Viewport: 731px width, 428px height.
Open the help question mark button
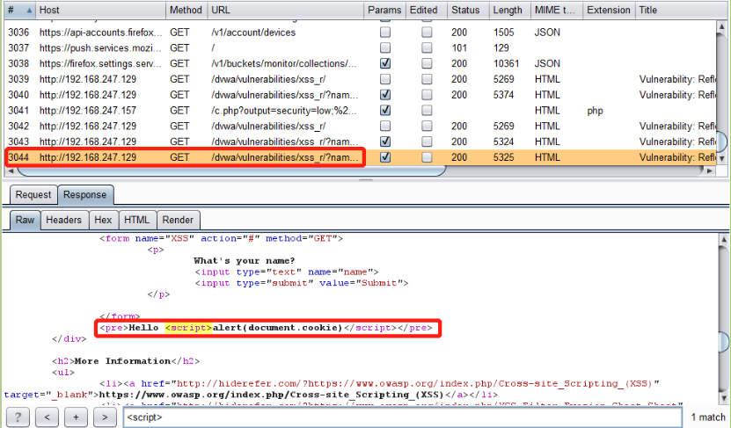18,417
